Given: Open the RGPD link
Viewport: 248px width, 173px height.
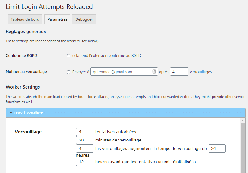Looking at the screenshot, I should [x=136, y=55].
